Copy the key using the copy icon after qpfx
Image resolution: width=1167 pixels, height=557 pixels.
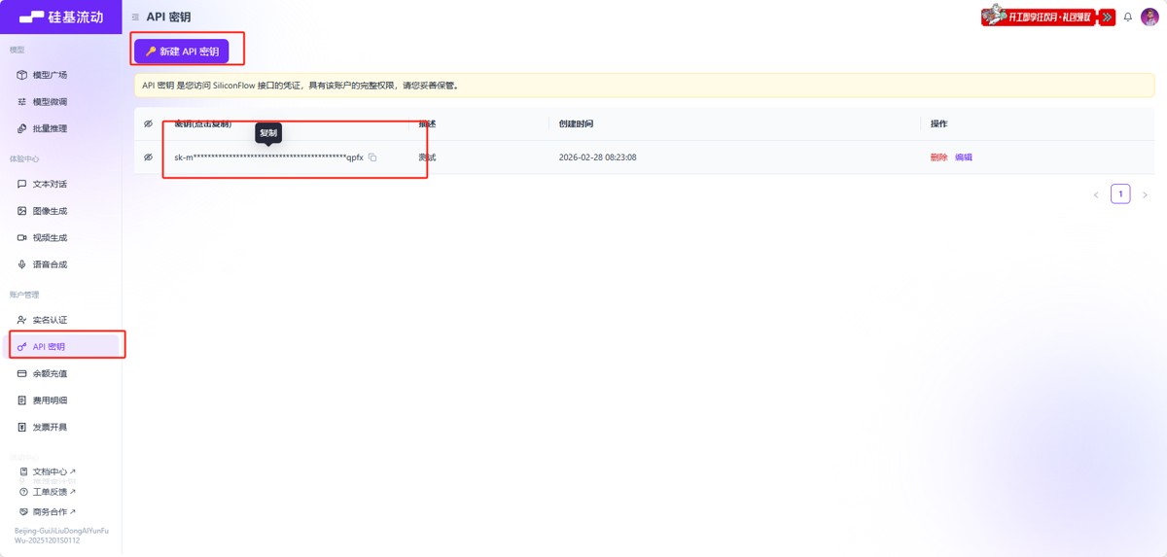click(x=372, y=157)
